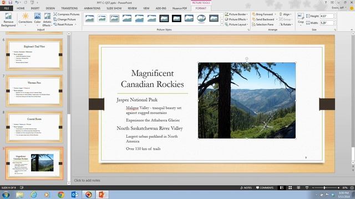This screenshot has height=199, width=355.
Task: Toggle the COMMENTS pane button
Action: (x=265, y=188)
